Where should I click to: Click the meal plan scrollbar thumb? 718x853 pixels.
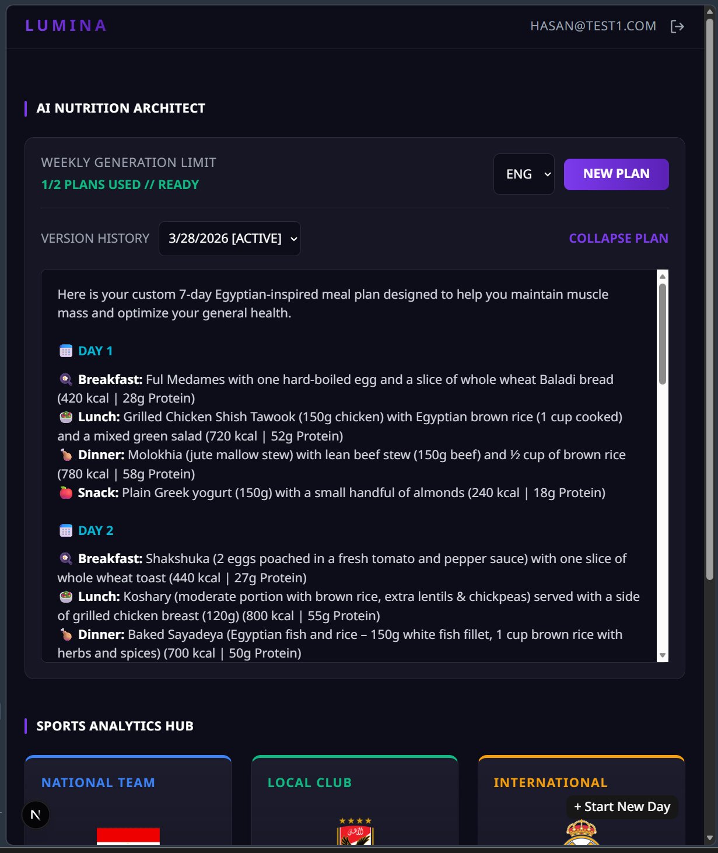[662, 334]
